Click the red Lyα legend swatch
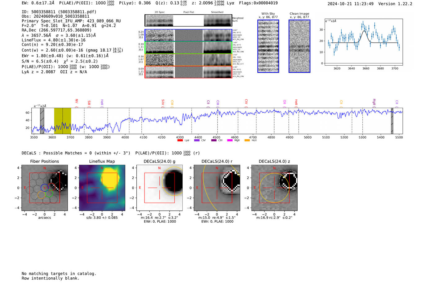The height and width of the screenshot is (295, 434). point(180,140)
